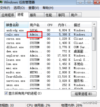100x107 pixels.
Task: Click the 结束进程 button
Action: pyautogui.click(x=84, y=94)
